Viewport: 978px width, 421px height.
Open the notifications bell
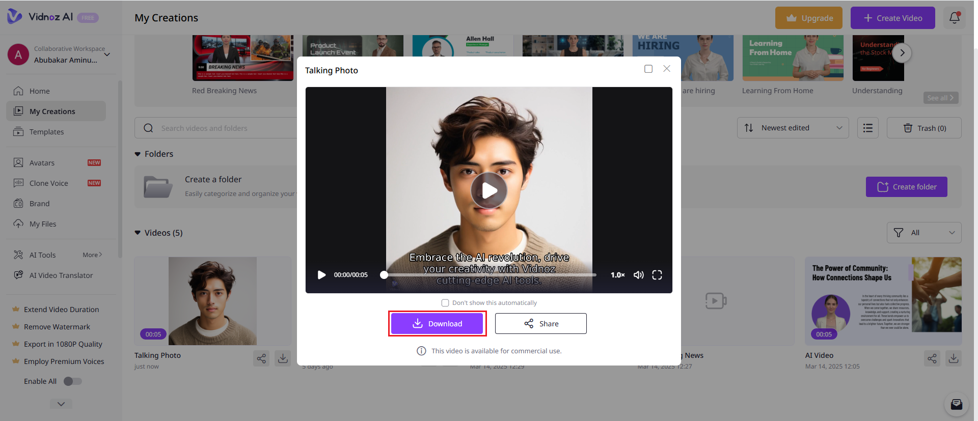[955, 18]
